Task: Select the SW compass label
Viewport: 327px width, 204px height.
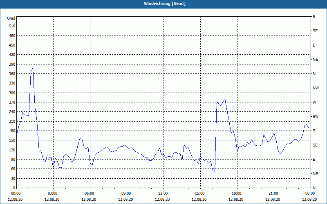Action: 316,117
